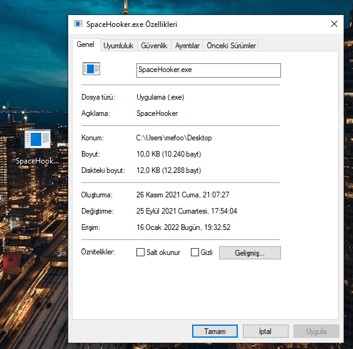Click the Öznitelikler label
The width and height of the screenshot is (353, 349).
(98, 252)
